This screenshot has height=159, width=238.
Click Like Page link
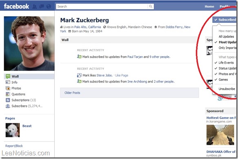pyautogui.click(x=122, y=75)
